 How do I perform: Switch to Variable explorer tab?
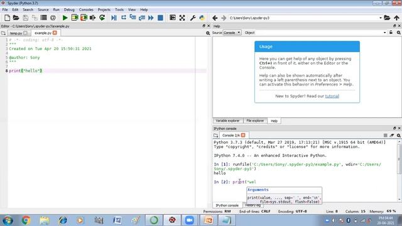[227, 121]
